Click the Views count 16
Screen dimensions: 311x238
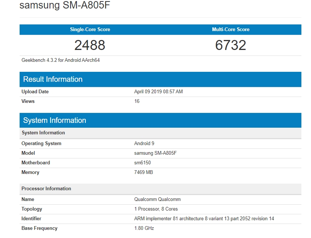coord(137,101)
